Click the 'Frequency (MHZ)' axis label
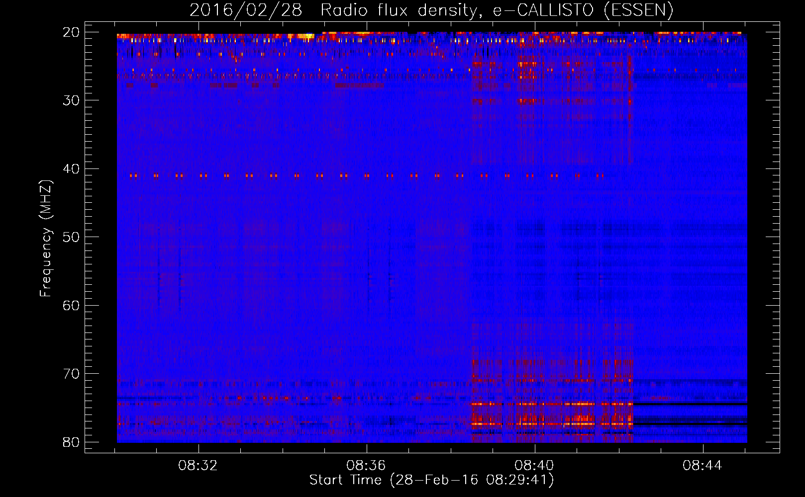 click(46, 239)
